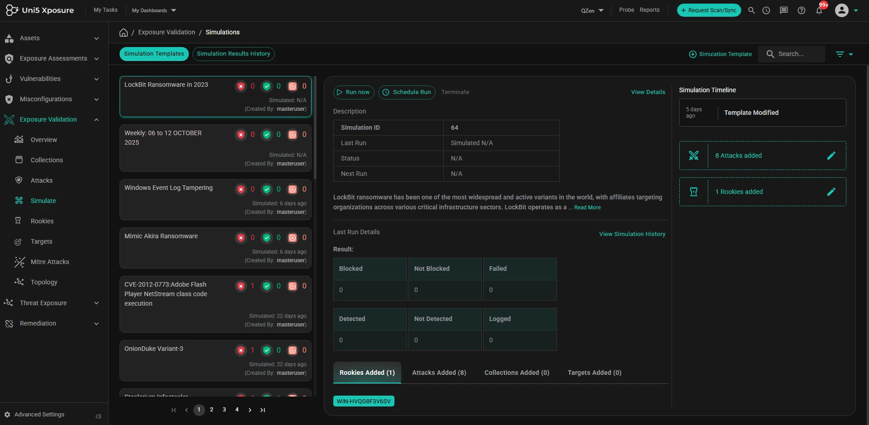The height and width of the screenshot is (425, 869).
Task: Open Probe in top bar
Action: pos(627,10)
